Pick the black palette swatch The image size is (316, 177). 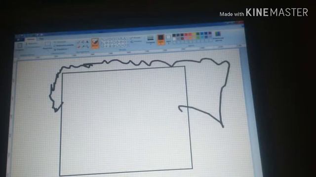[174, 35]
